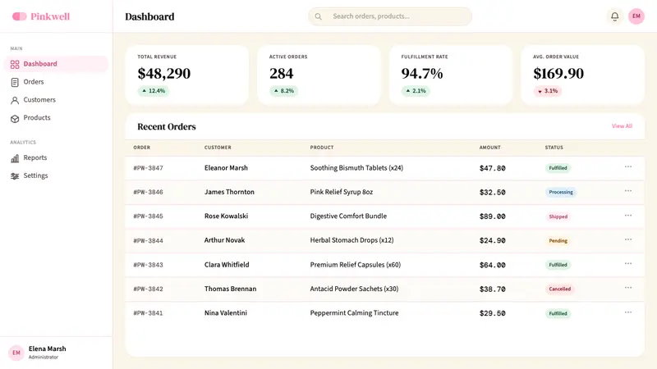Click the Shipped status badge
The image size is (657, 369).
pyautogui.click(x=558, y=216)
